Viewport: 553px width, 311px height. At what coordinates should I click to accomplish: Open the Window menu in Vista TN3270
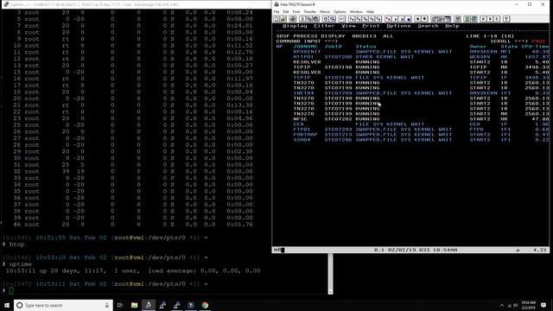pos(356,11)
